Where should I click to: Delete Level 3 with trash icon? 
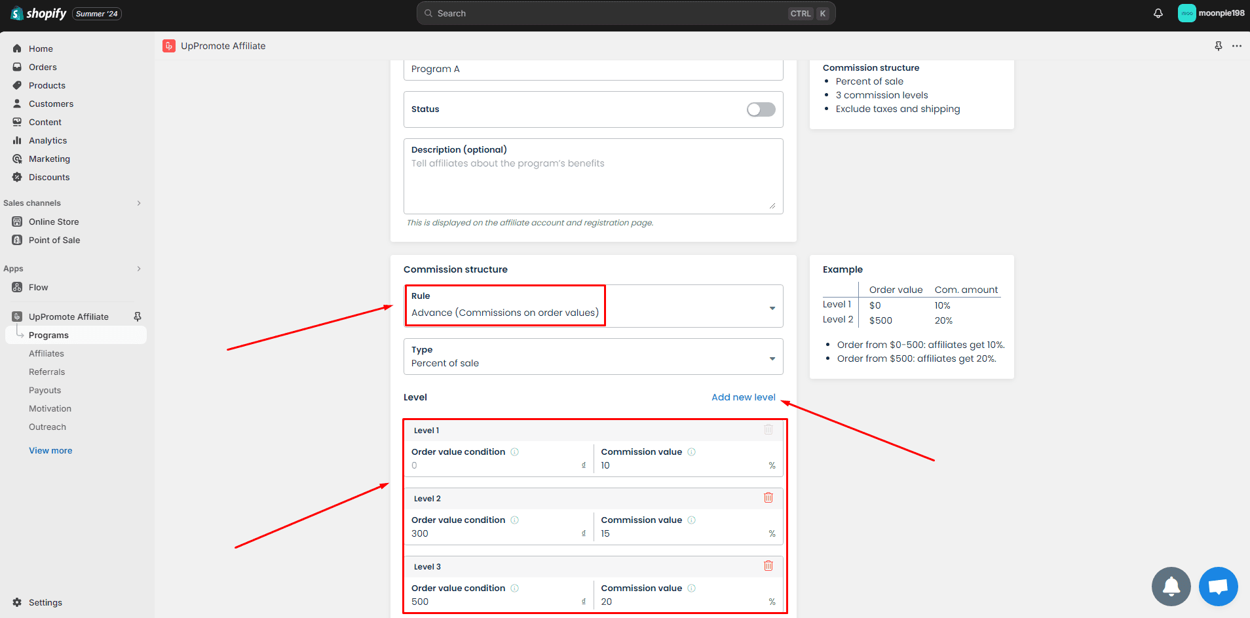pos(768,566)
